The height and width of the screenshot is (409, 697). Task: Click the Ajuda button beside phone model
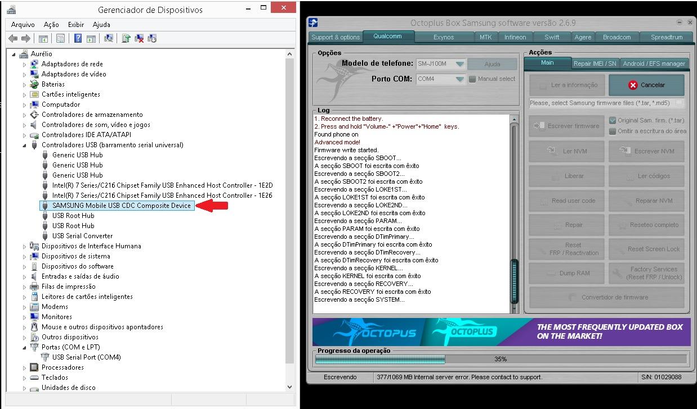492,64
